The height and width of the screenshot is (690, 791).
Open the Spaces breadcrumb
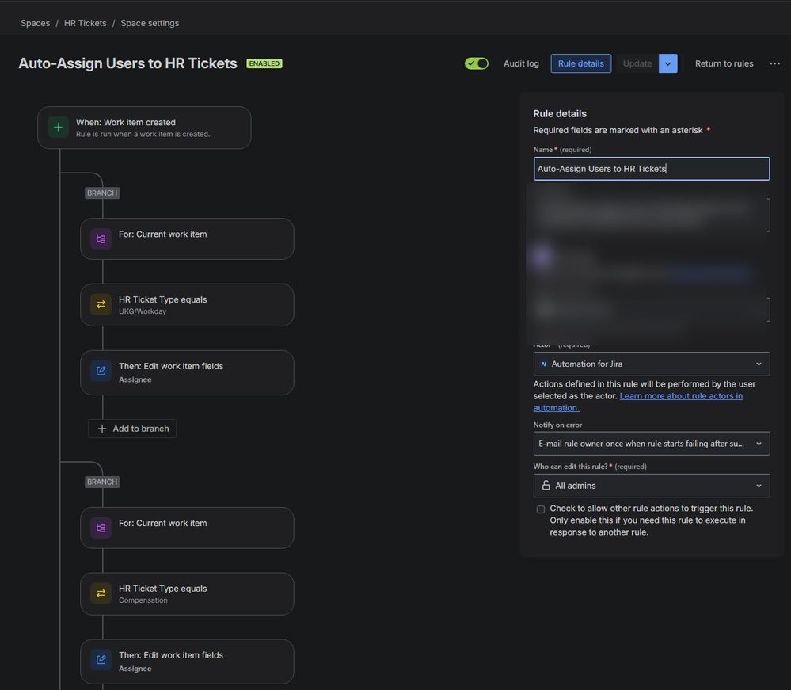[x=36, y=23]
